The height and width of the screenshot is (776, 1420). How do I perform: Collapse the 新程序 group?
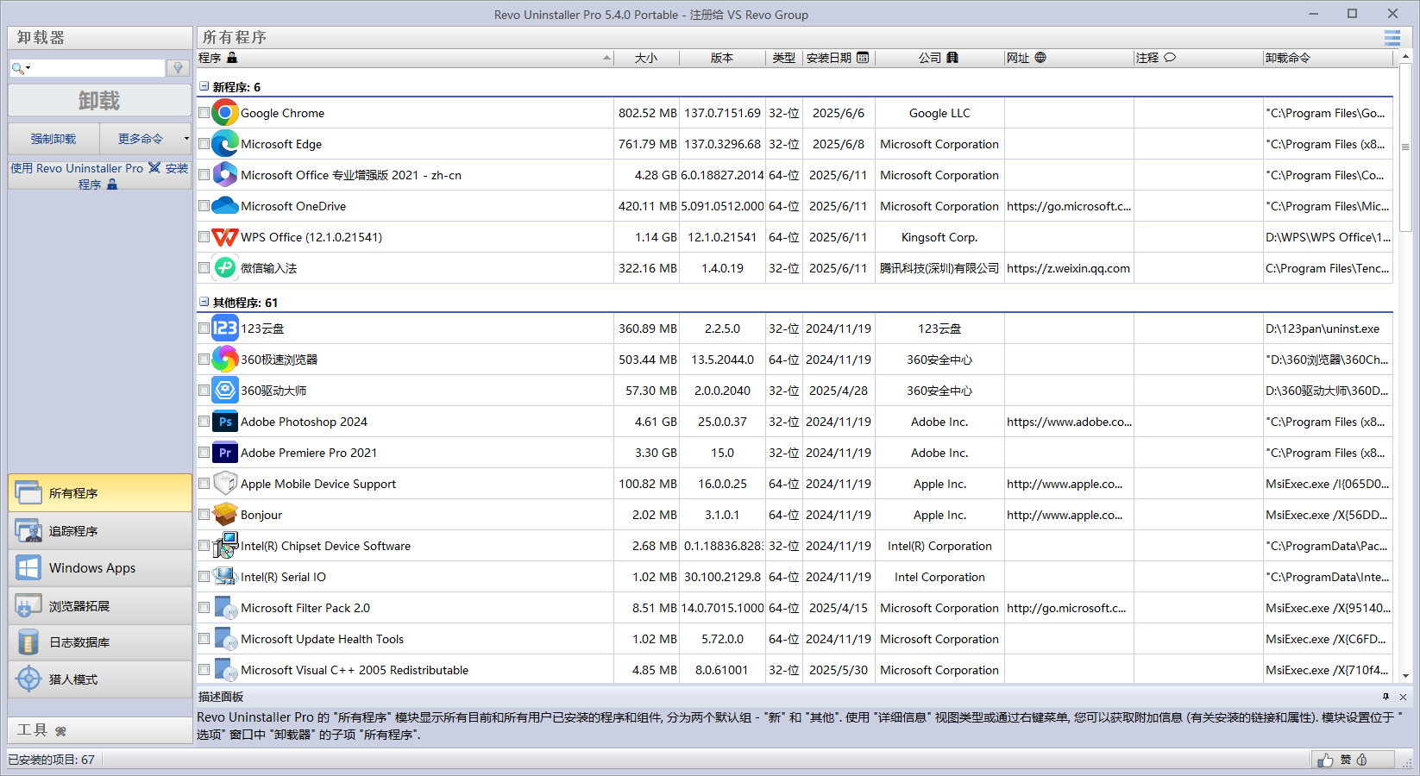[204, 86]
